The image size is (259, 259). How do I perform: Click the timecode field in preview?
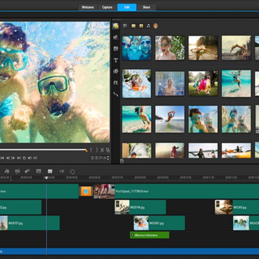[98, 158]
